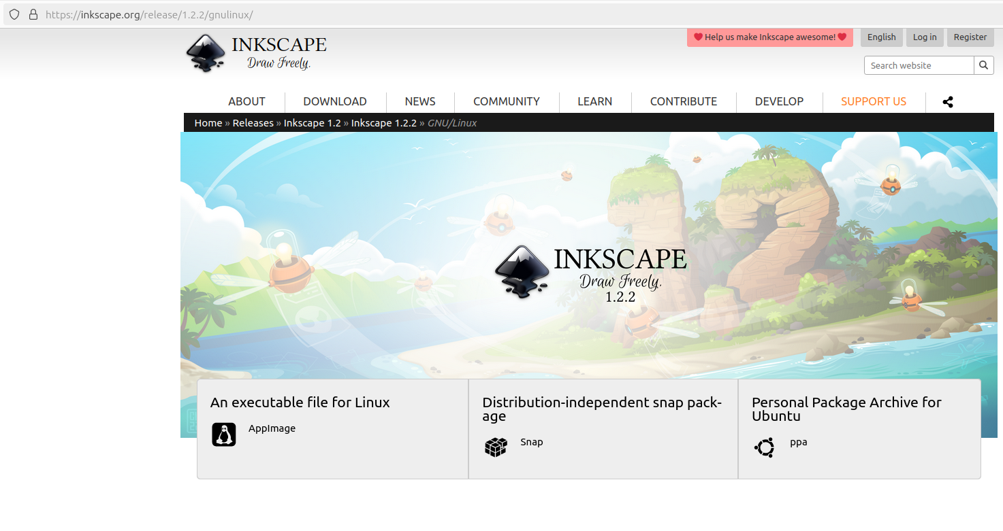Click the SUPPORT US navigation link
This screenshot has width=1003, height=531.
click(874, 101)
